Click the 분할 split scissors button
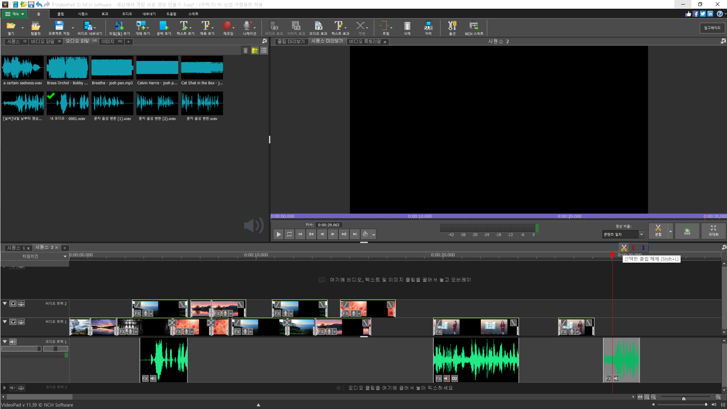 click(x=658, y=230)
